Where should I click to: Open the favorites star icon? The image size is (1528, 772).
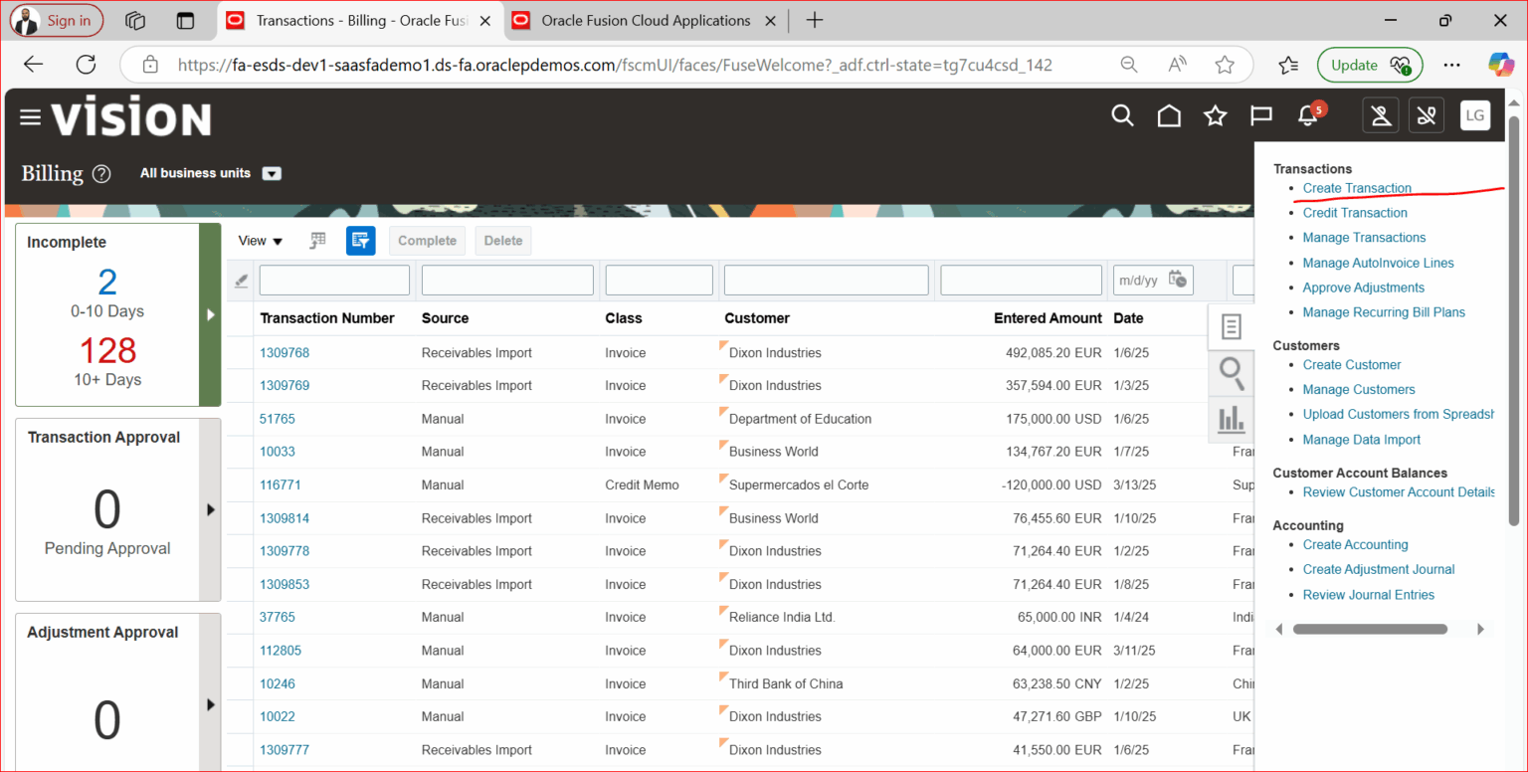[1215, 115]
